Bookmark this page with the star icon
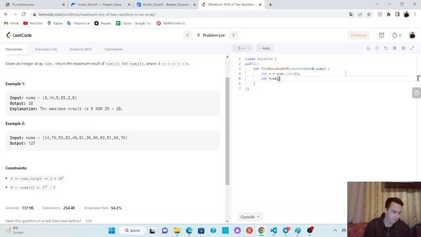The image size is (421, 237). pyautogui.click(x=369, y=14)
